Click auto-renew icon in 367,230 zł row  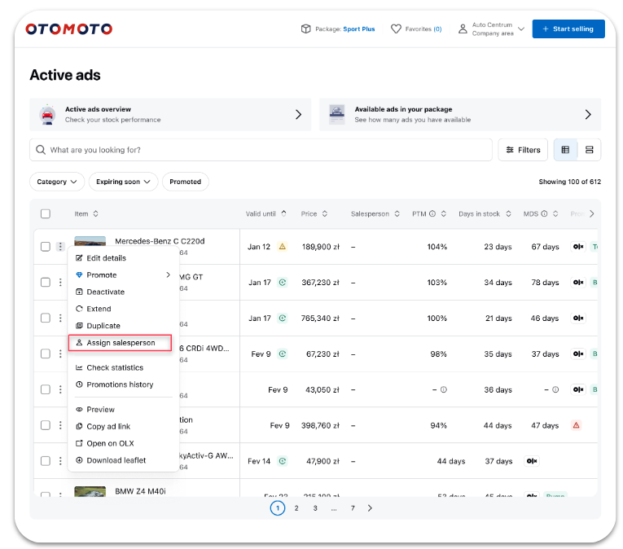coord(282,283)
